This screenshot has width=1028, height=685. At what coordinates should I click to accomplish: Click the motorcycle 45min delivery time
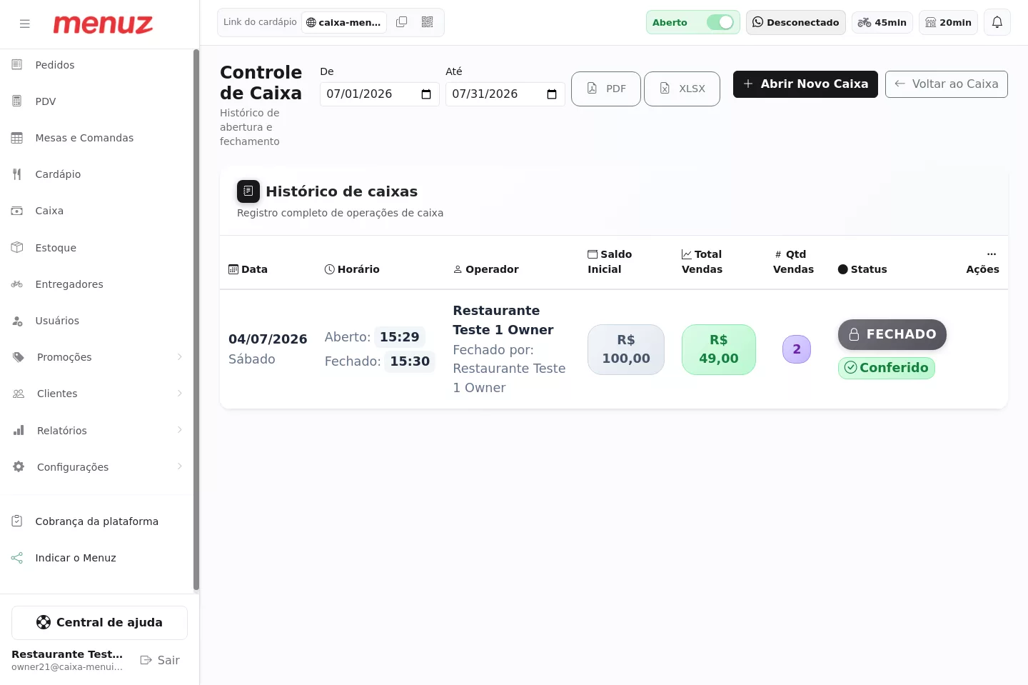882,22
